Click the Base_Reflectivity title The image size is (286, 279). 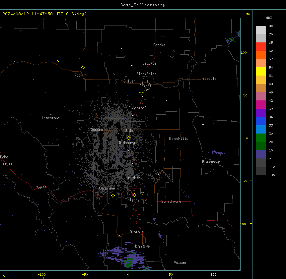click(x=143, y=5)
